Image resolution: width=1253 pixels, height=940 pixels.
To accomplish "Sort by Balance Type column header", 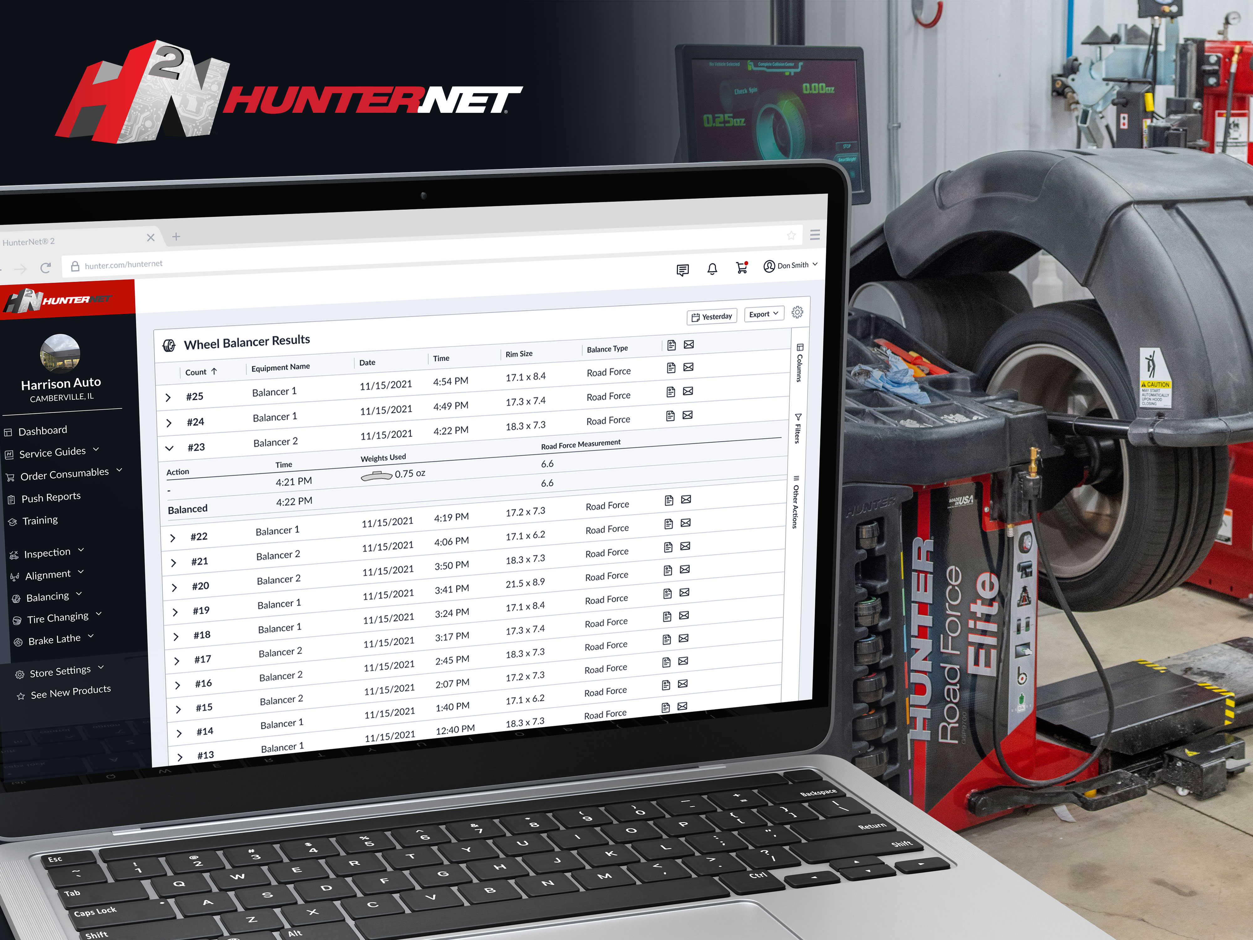I will click(x=607, y=349).
